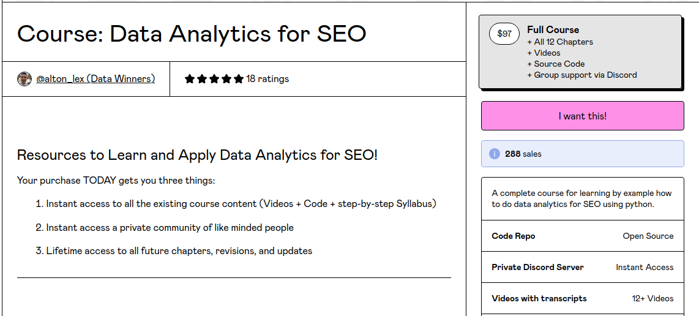
Task: Click the fifth rating star
Action: click(x=239, y=79)
